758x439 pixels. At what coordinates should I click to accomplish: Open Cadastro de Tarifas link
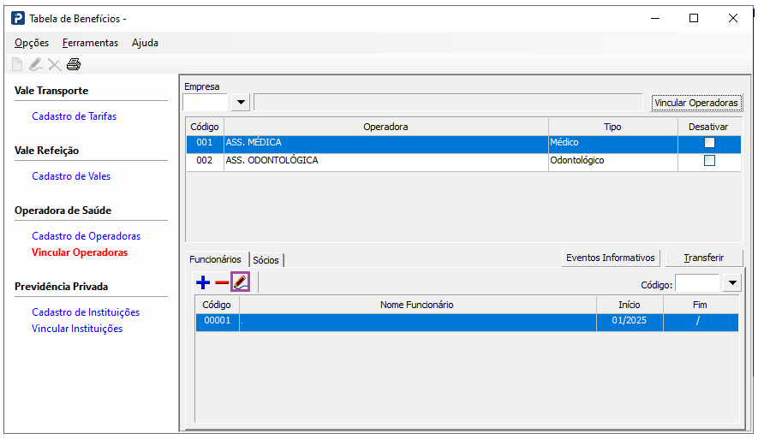[x=74, y=116]
